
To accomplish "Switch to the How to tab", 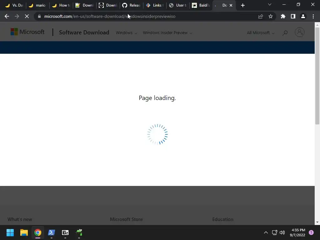I will 61,5.
